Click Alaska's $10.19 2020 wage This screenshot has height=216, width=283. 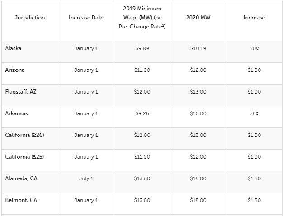(198, 48)
